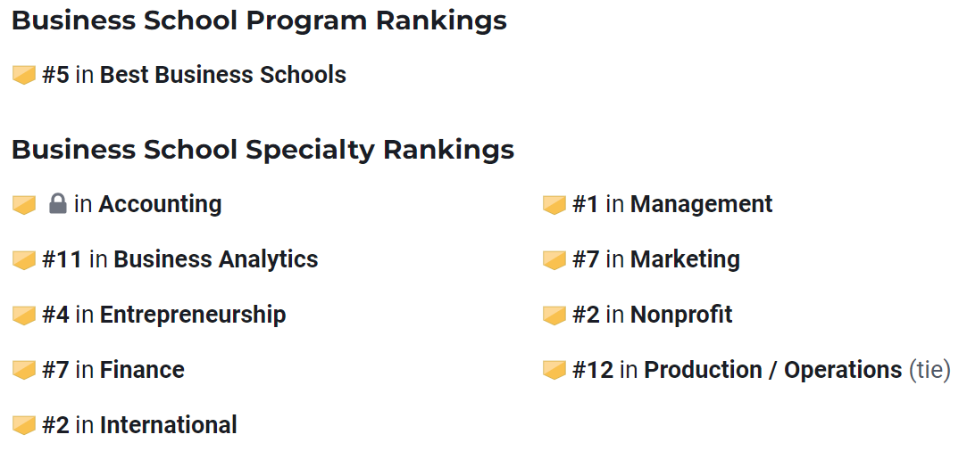
Task: Click the badge icon next to International
Action: (x=24, y=425)
